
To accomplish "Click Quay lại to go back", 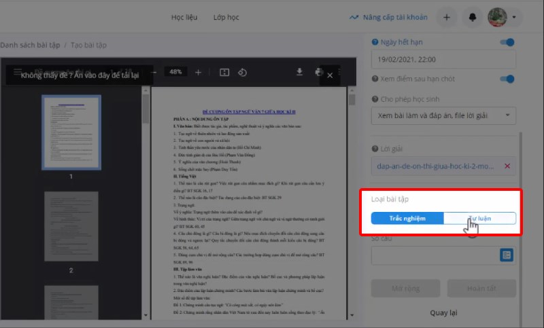I will tap(443, 313).
